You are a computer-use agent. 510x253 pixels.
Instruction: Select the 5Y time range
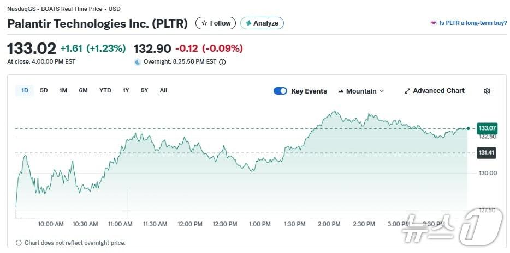pyautogui.click(x=144, y=90)
